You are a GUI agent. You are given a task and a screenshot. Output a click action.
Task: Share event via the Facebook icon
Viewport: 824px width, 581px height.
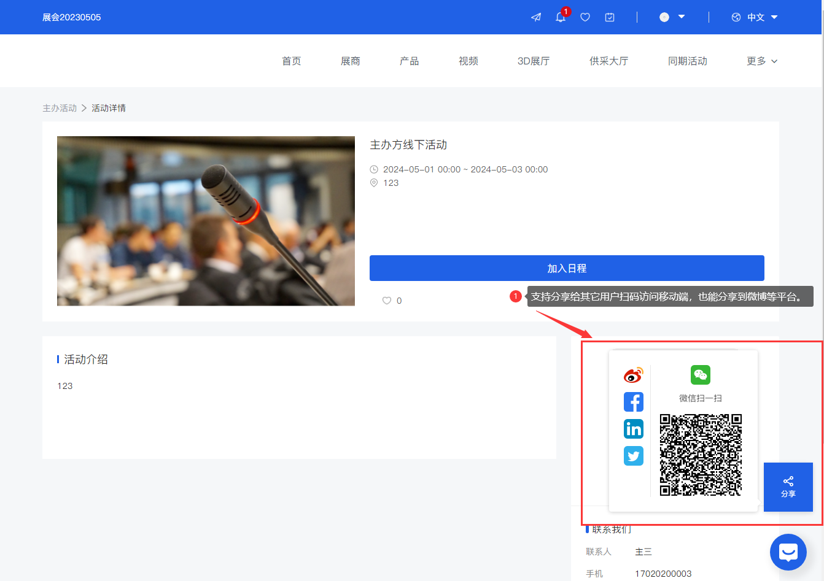633,402
